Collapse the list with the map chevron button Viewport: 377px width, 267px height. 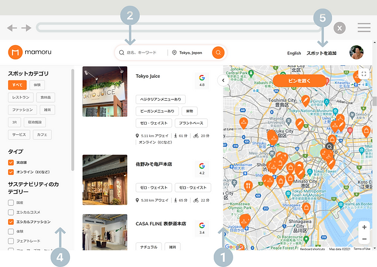(223, 81)
